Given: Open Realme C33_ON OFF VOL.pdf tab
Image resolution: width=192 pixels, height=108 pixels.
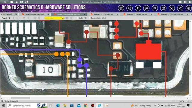Looking at the screenshot, I should [137, 14].
